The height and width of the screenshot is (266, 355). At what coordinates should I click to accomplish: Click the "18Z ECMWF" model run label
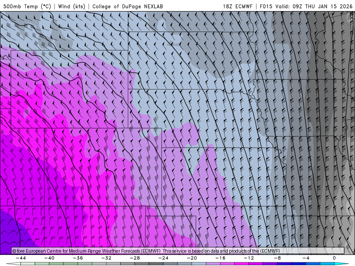237,6
